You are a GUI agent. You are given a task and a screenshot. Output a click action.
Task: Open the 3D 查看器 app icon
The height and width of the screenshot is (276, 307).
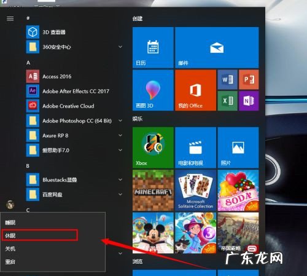tap(33, 32)
